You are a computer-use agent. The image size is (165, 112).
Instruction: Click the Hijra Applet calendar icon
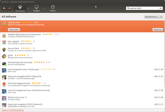click(4, 42)
